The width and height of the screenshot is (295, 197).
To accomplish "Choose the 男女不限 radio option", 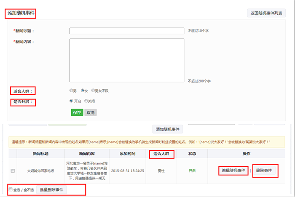I will coord(94,91).
